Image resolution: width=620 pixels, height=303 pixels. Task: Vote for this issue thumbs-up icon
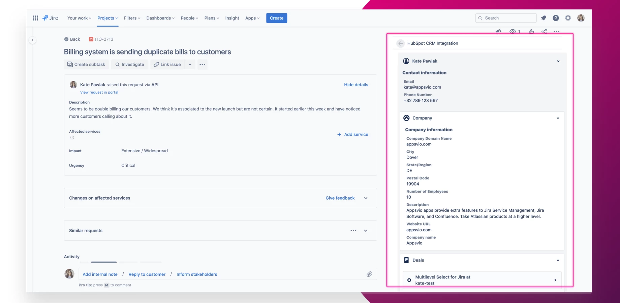click(x=531, y=31)
